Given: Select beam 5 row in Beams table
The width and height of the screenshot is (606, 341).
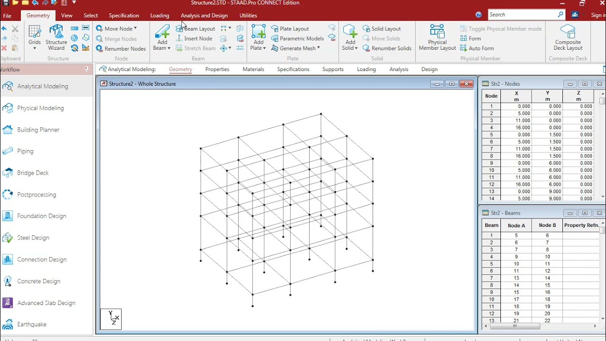Looking at the screenshot, I should tap(541, 264).
